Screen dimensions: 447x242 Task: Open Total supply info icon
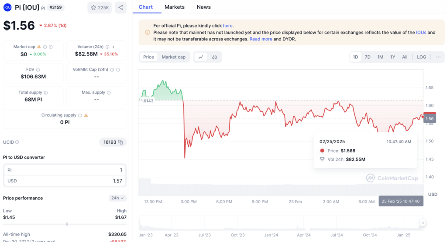[x=45, y=93]
